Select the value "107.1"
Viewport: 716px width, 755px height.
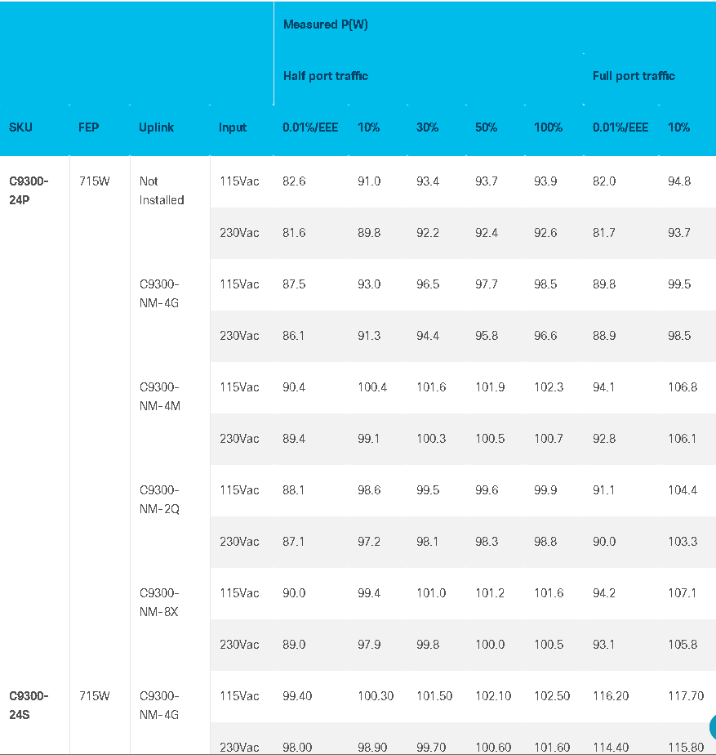(x=682, y=593)
